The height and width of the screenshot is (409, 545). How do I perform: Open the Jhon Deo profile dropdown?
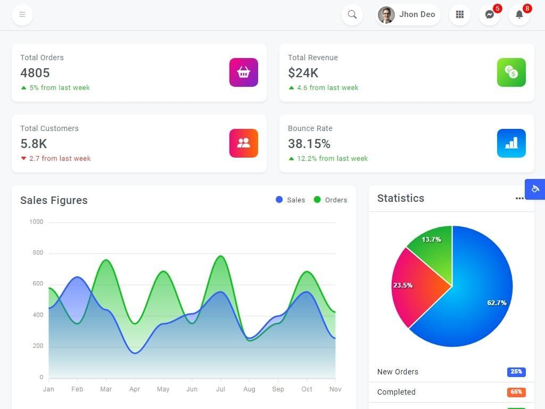coord(408,14)
